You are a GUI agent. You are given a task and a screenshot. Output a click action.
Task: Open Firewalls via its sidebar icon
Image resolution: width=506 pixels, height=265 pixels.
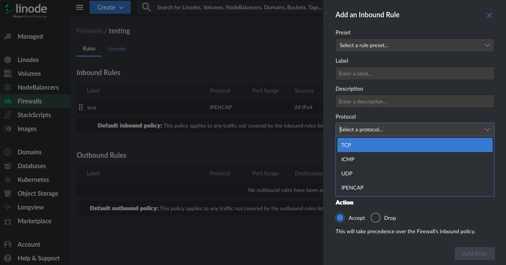point(8,101)
